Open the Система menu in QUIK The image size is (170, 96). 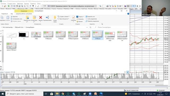[3, 4]
